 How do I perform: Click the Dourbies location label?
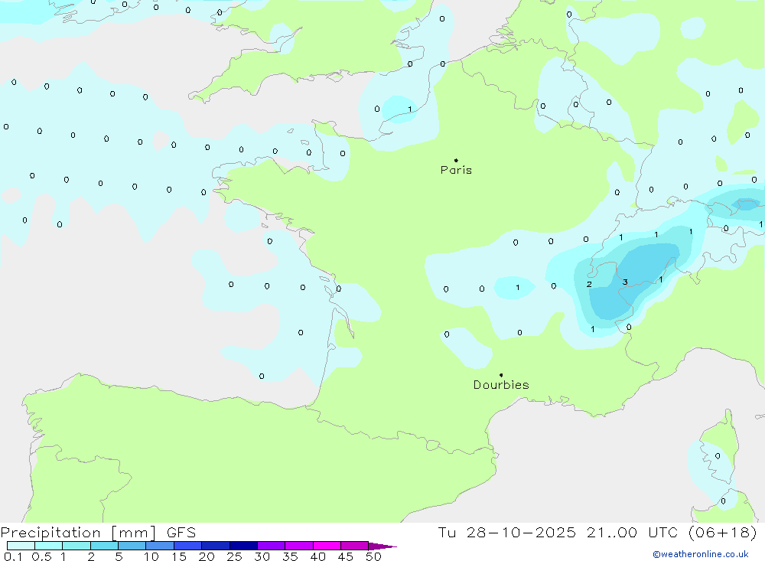point(501,385)
